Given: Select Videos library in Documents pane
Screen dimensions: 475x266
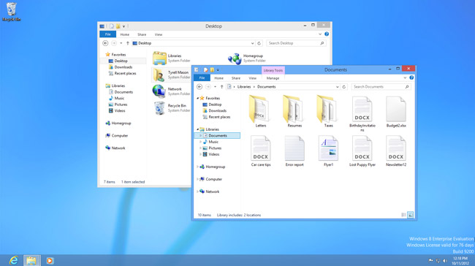Looking at the screenshot, I should click(x=211, y=154).
